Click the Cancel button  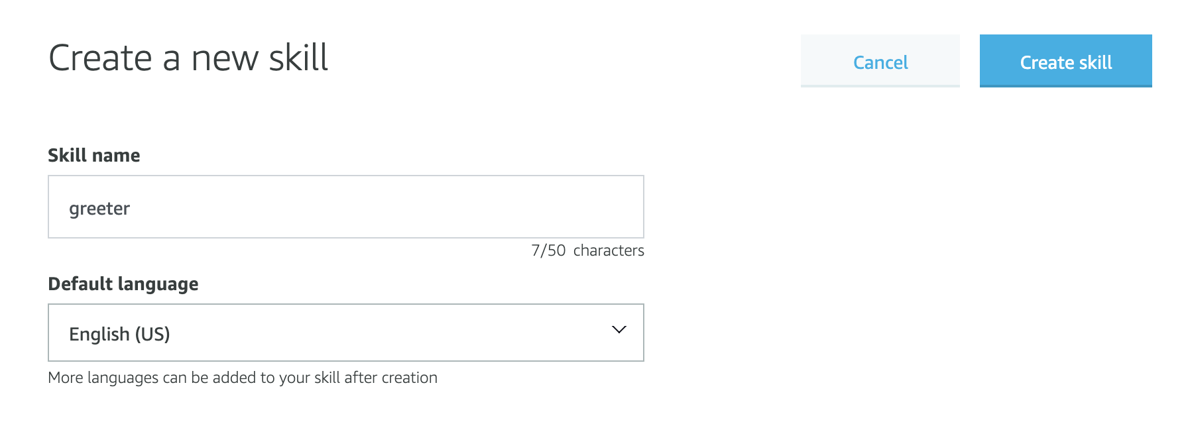pos(880,62)
